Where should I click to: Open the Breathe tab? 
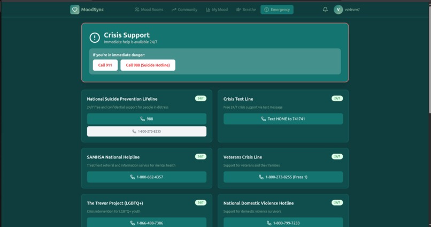[246, 10]
